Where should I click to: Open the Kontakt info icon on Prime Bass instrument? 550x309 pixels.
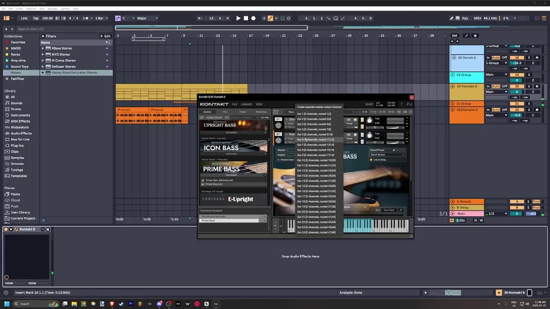tap(355, 134)
